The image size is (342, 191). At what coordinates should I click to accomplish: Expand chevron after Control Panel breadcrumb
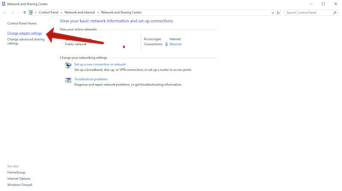[62, 13]
